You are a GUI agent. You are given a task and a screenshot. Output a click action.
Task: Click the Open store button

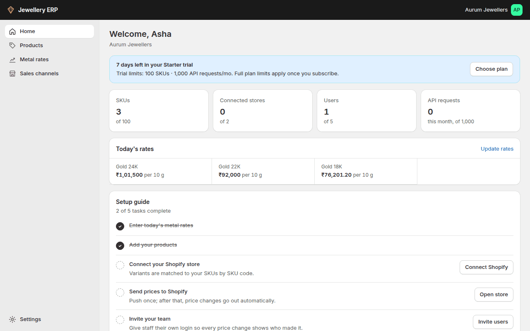coord(494,295)
